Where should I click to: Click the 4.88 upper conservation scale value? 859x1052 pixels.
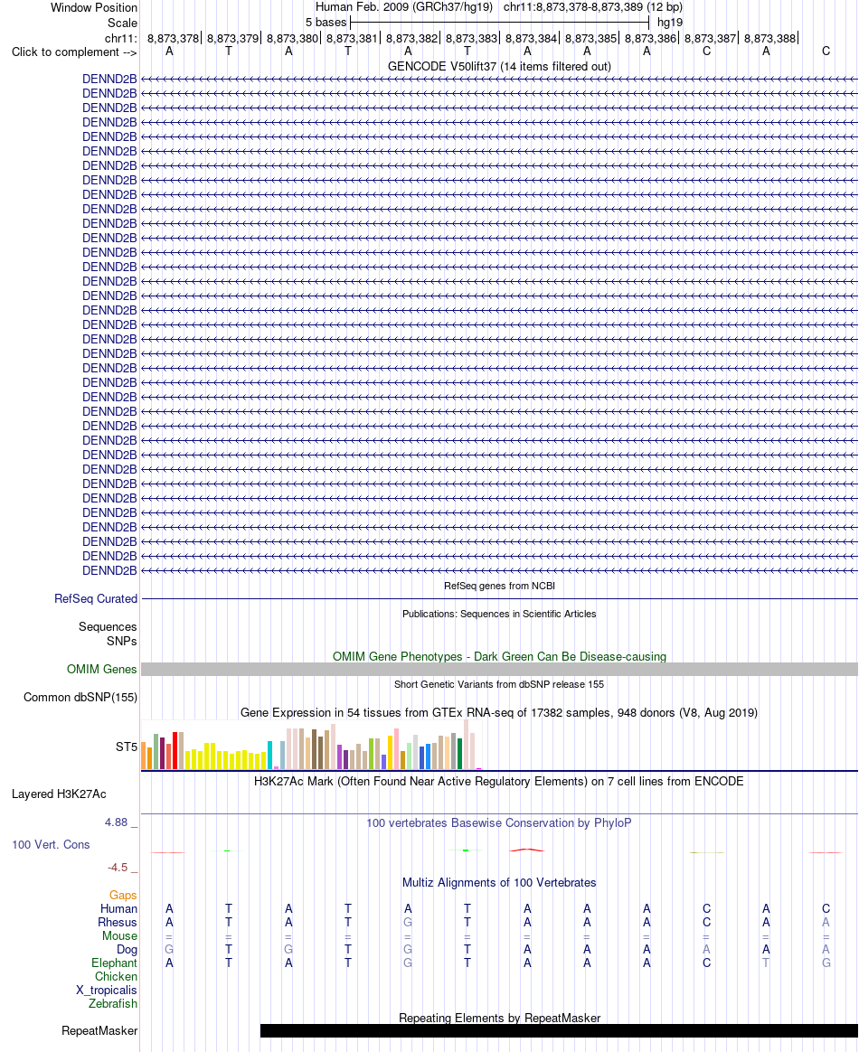coord(116,822)
